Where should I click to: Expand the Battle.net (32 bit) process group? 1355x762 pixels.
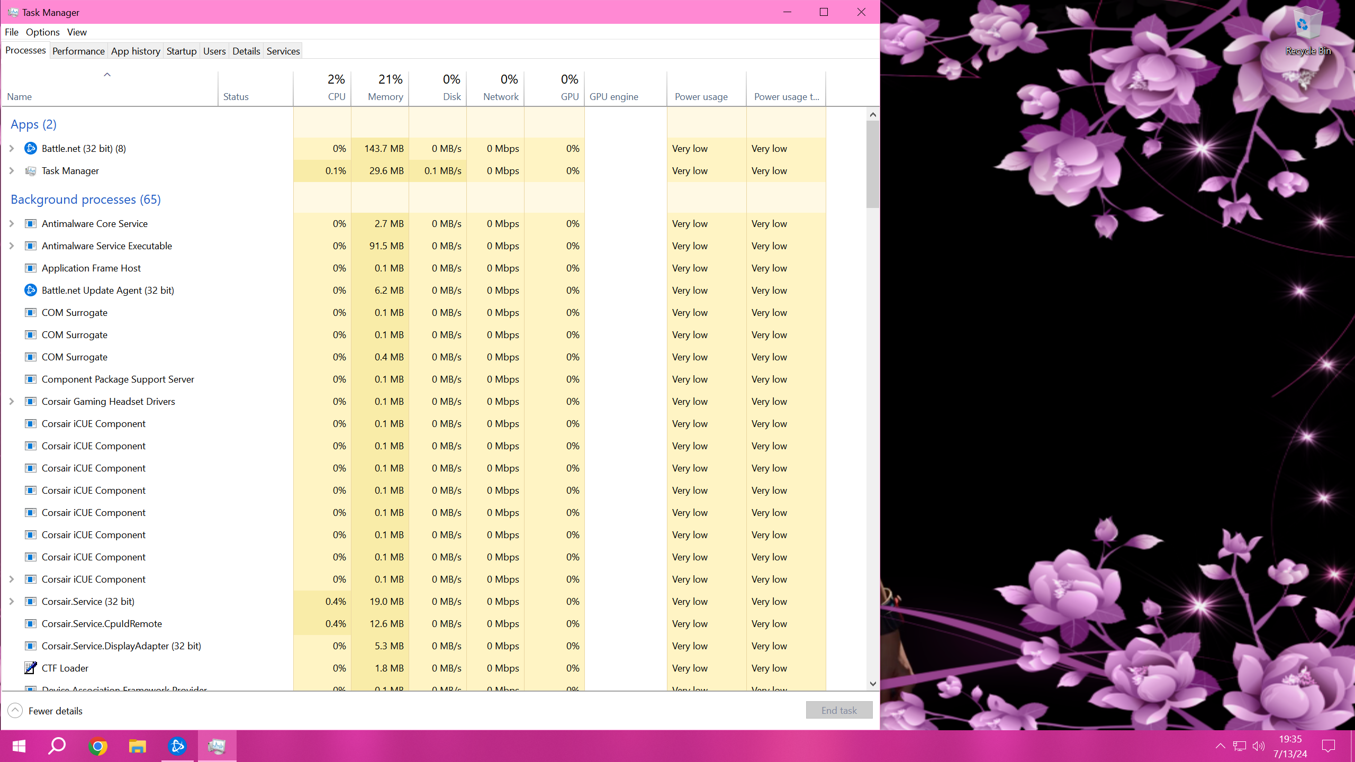pyautogui.click(x=11, y=148)
